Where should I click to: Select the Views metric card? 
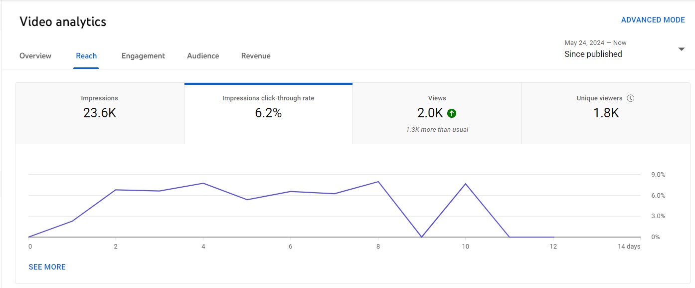tap(437, 113)
